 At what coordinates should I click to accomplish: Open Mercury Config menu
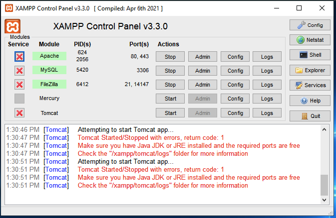tap(235, 99)
